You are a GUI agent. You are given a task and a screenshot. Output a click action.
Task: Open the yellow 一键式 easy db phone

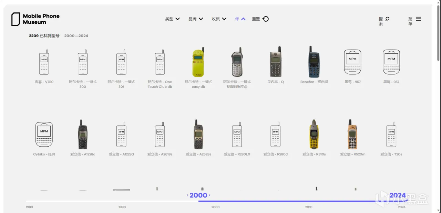point(198,62)
